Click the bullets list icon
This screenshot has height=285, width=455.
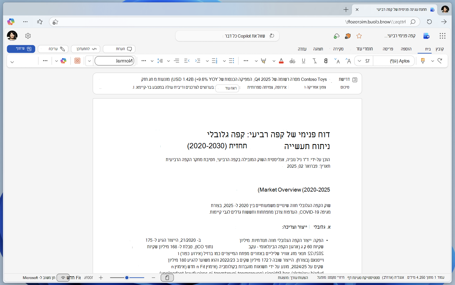click(231, 61)
